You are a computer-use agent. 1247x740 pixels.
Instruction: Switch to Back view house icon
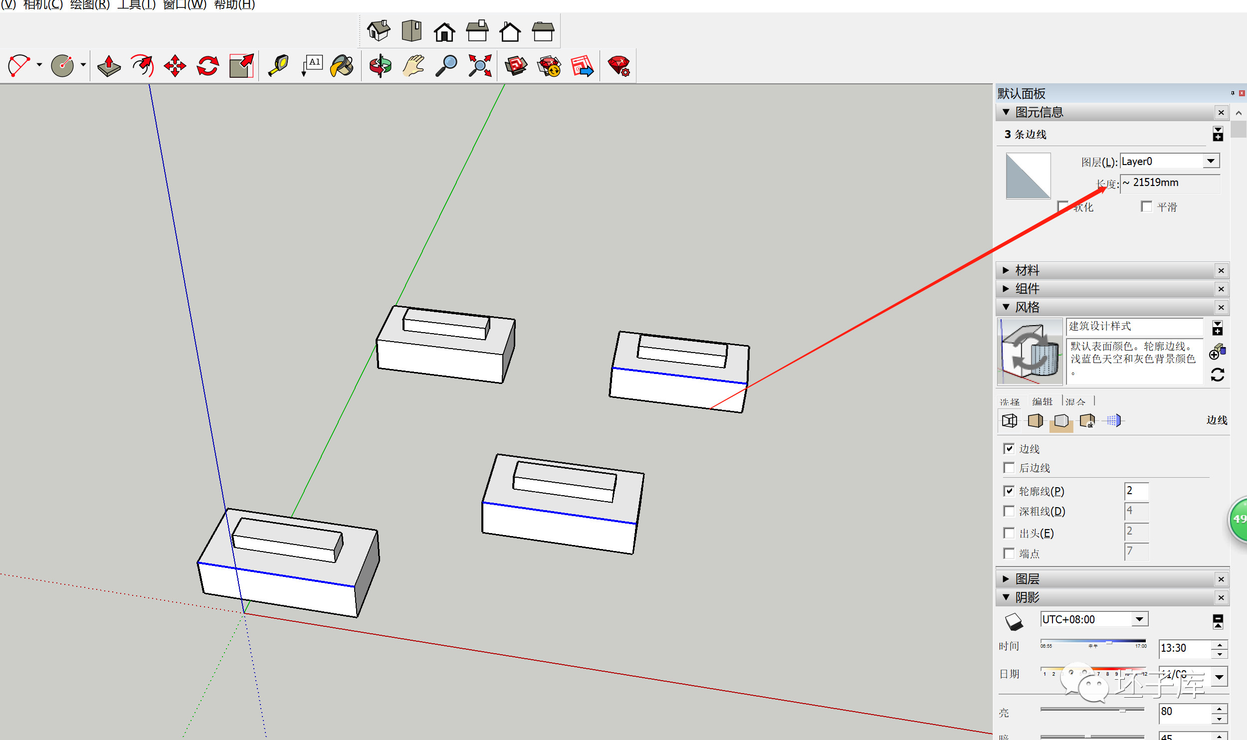[510, 32]
